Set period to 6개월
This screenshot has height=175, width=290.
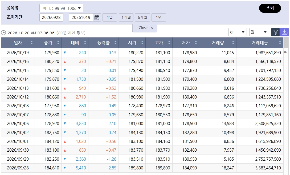142,18
